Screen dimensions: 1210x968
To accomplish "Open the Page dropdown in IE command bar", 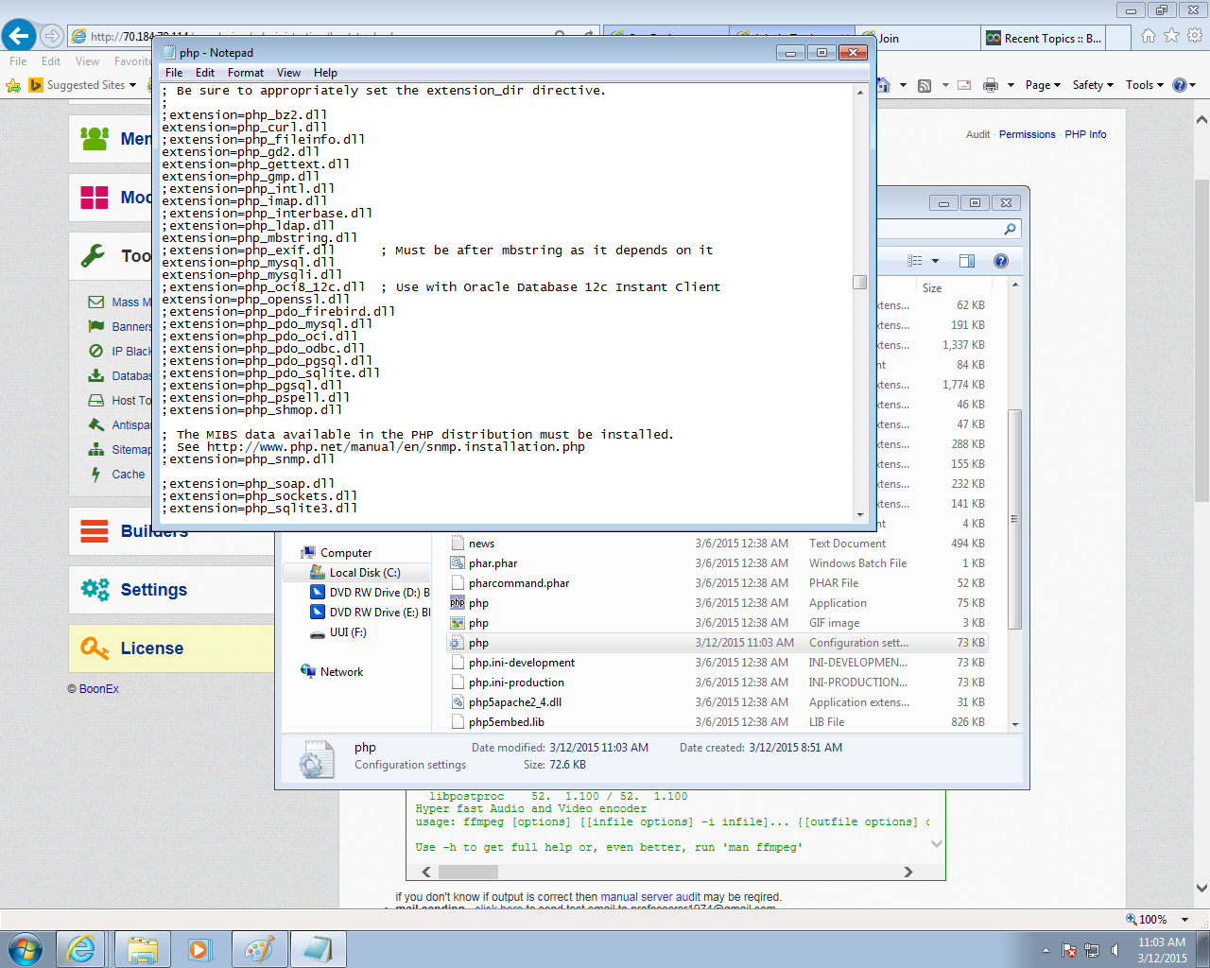I will click(1043, 85).
